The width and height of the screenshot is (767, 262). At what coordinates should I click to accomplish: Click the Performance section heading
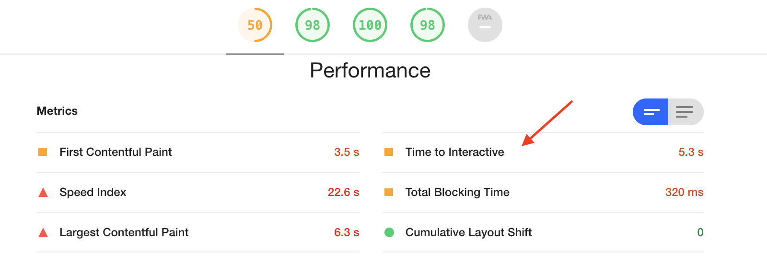click(370, 71)
